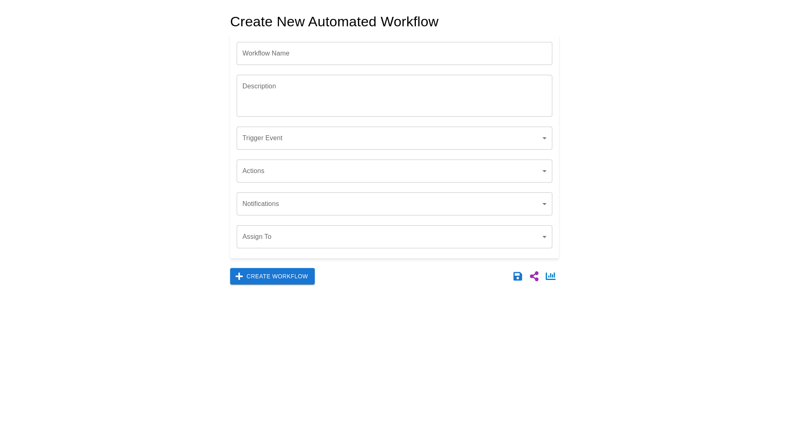Viewport: 789px width, 444px height.
Task: Click the Actions dropdown arrow
Action: pos(544,171)
